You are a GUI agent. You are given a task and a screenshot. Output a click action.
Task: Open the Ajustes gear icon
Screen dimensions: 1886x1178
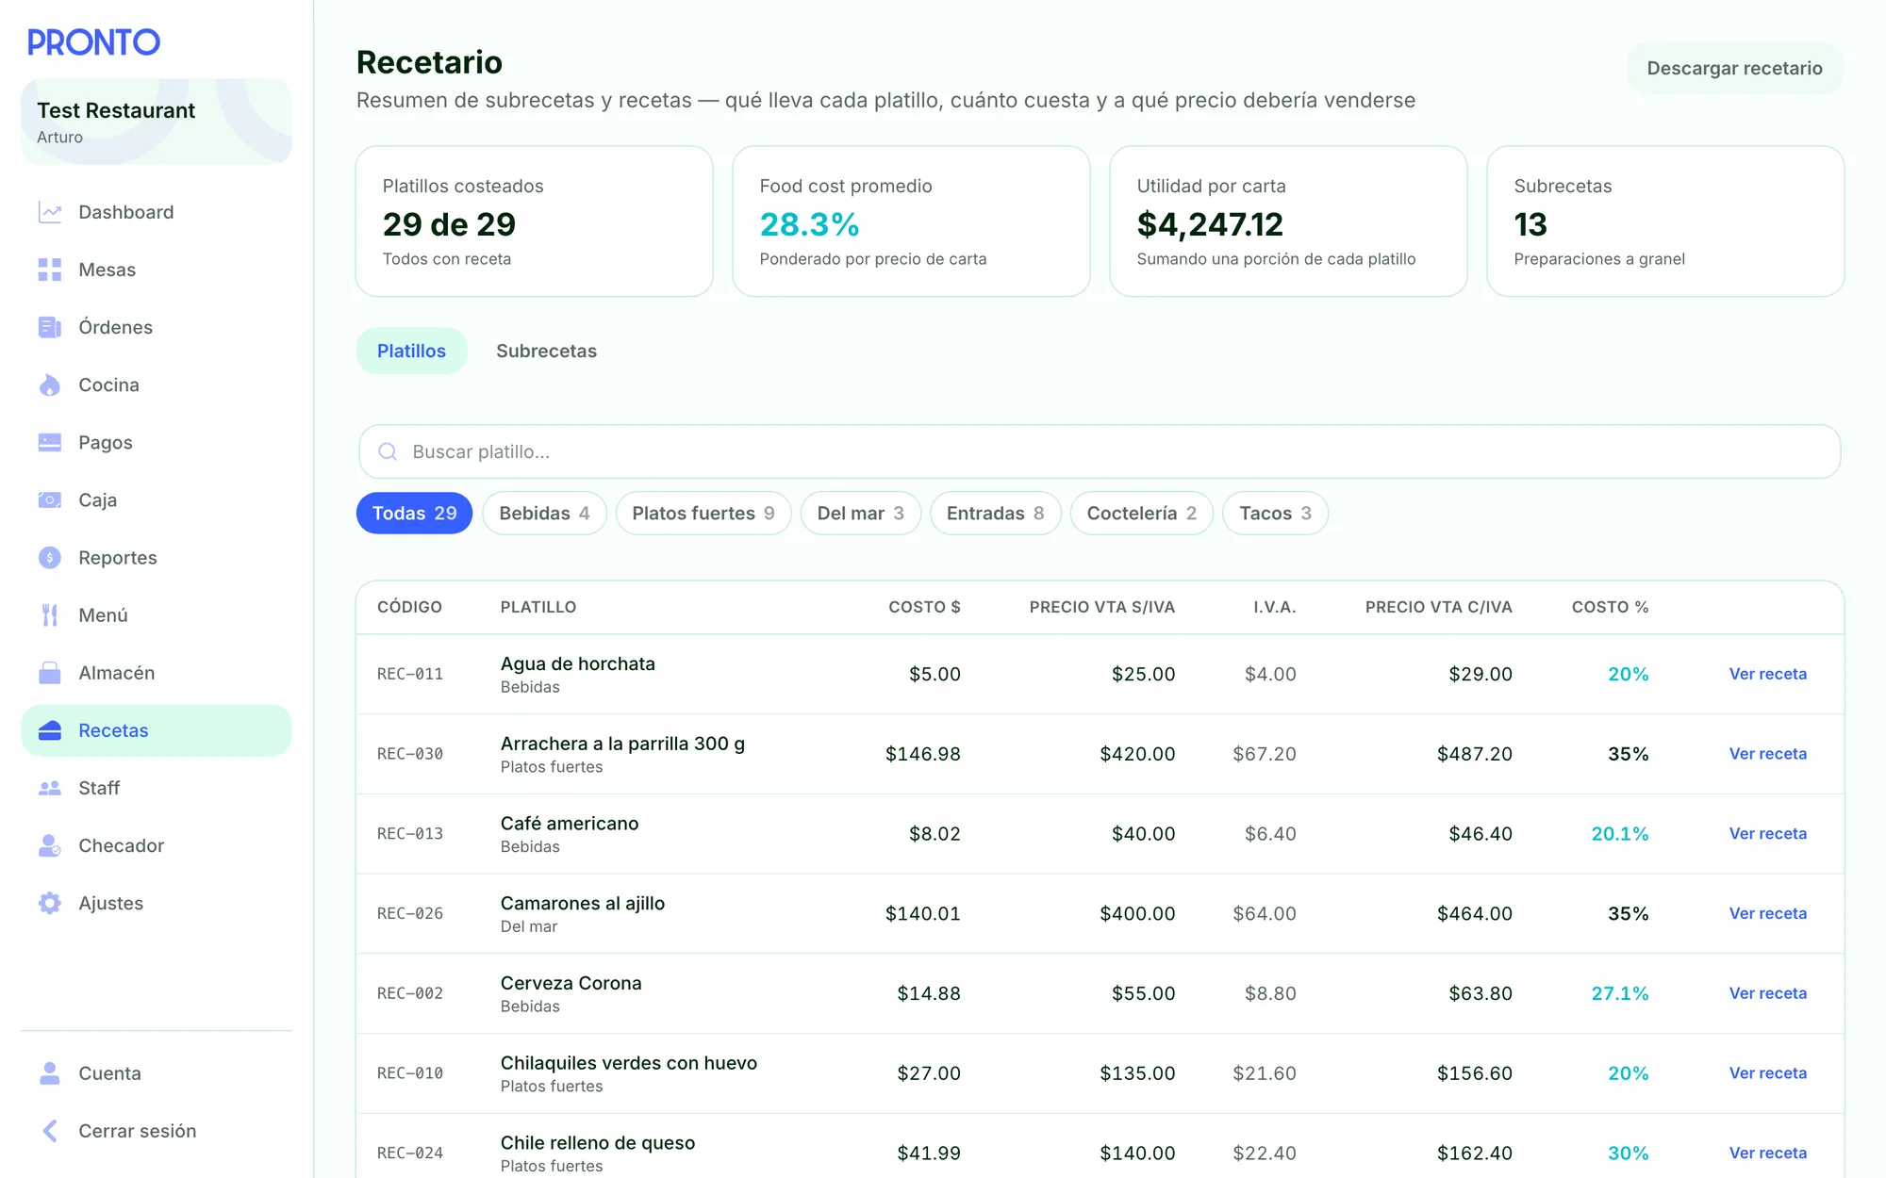pyautogui.click(x=50, y=903)
